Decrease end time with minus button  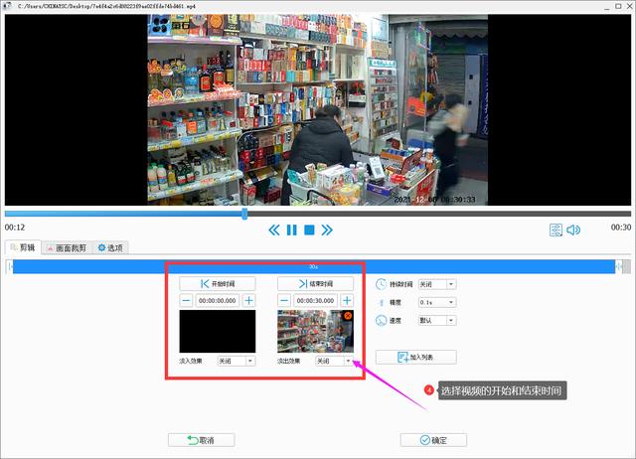point(283,301)
